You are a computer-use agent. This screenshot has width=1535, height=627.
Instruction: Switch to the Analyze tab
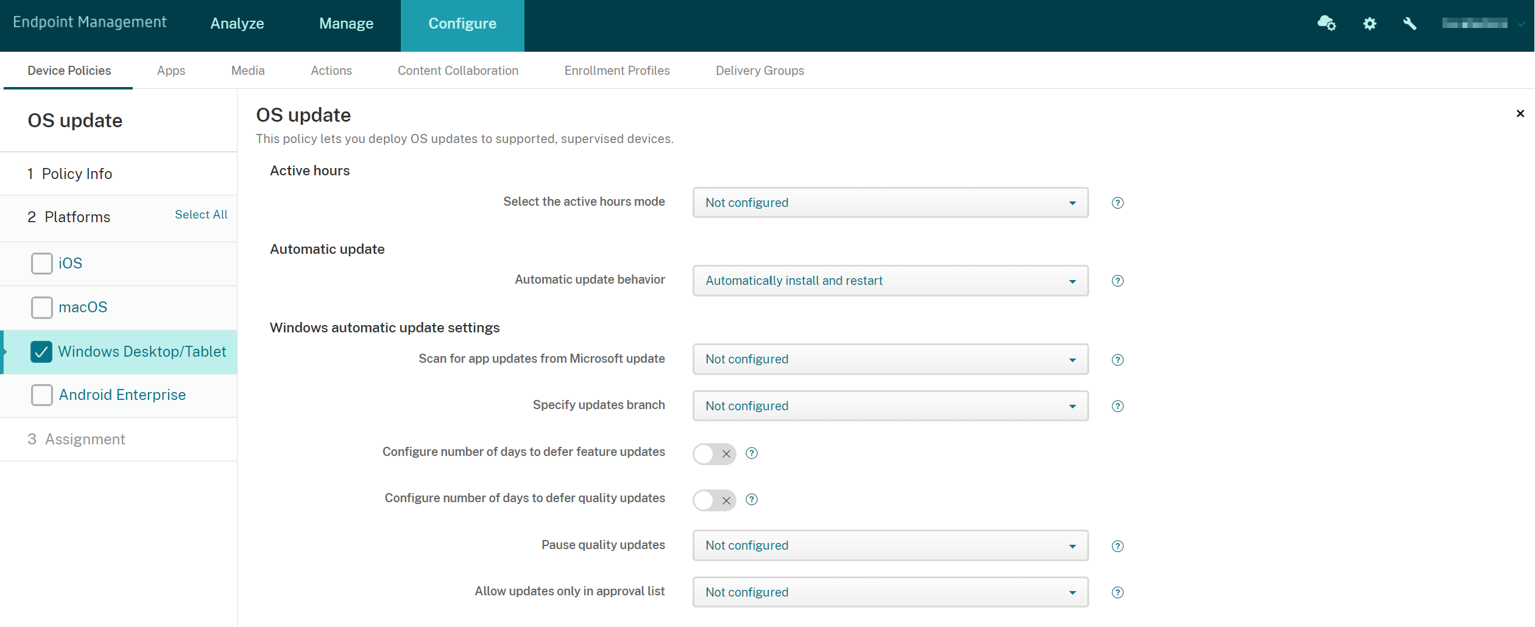click(237, 24)
